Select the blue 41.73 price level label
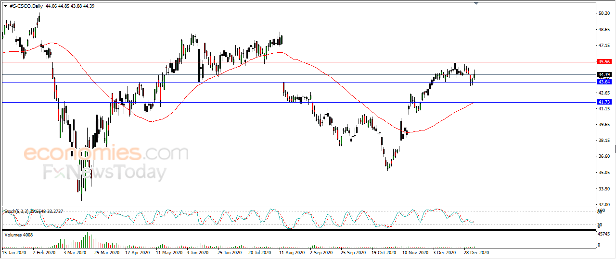This screenshot has height=259, width=616. (x=603, y=102)
